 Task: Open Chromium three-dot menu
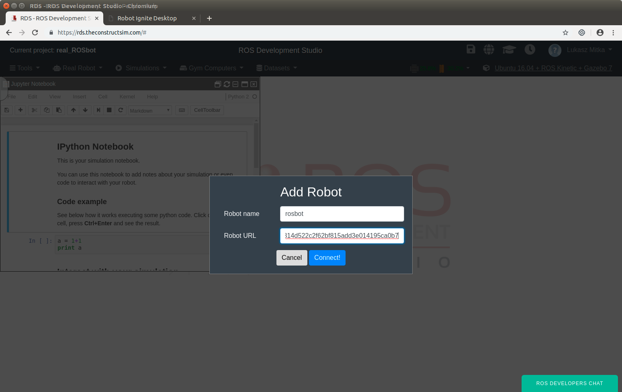coord(613,33)
